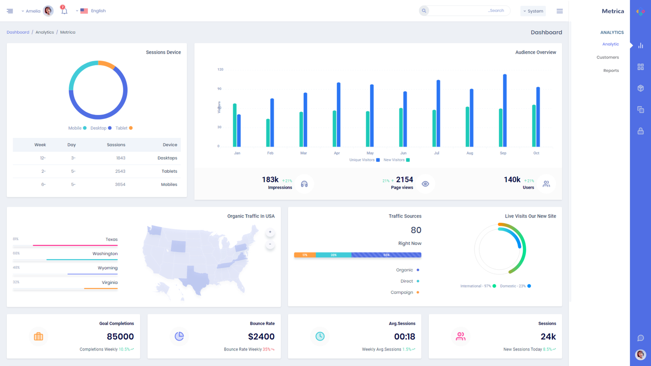The width and height of the screenshot is (651, 366).
Task: Click the Users people icon
Action: point(546,184)
